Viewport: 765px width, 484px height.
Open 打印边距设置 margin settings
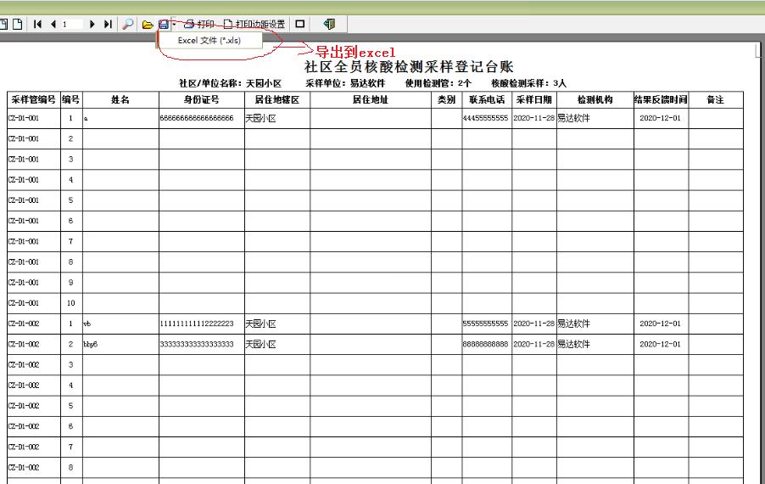click(x=254, y=24)
